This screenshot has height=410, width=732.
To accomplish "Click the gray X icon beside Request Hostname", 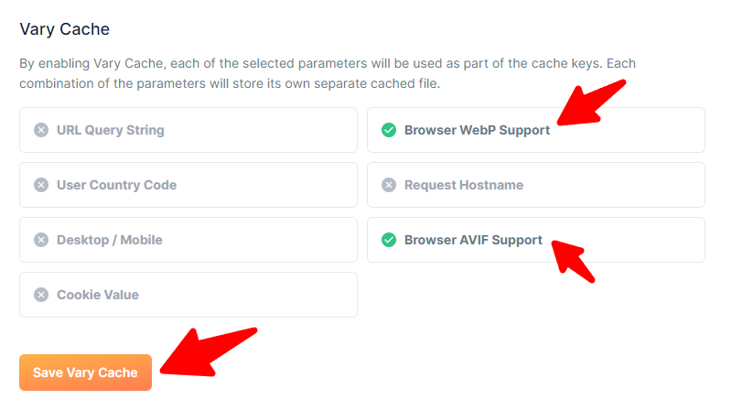I will coord(388,185).
